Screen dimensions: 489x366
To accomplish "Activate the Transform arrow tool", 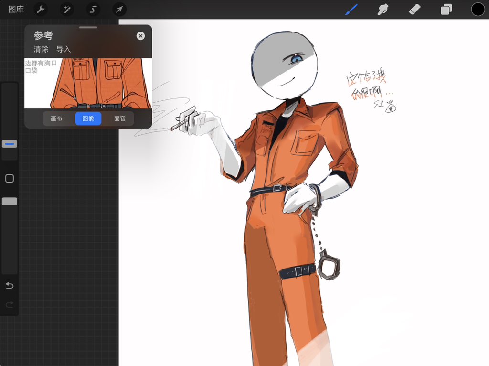I will click(x=119, y=9).
